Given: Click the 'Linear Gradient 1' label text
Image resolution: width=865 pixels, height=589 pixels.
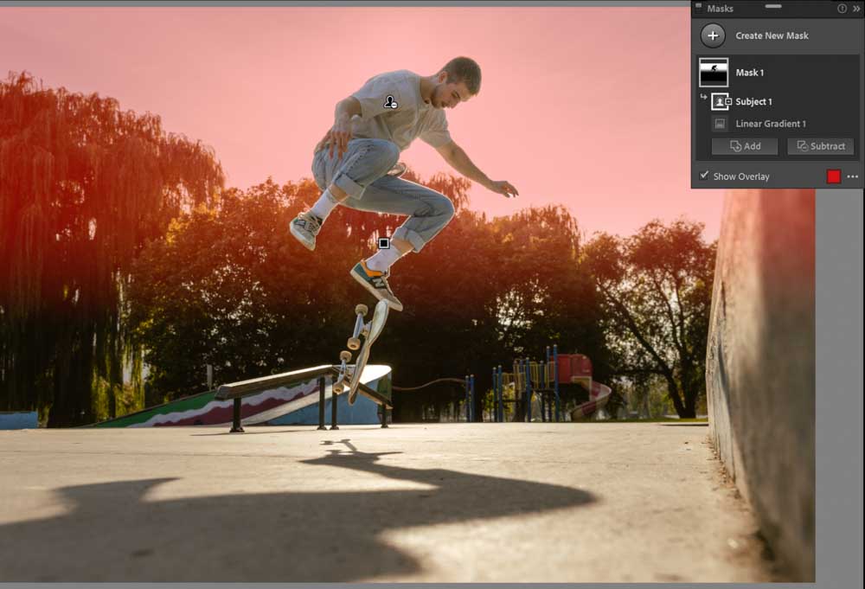Looking at the screenshot, I should (771, 124).
